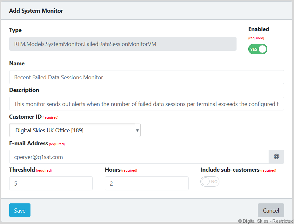Disable the Enabled YES toggle

tap(257, 49)
